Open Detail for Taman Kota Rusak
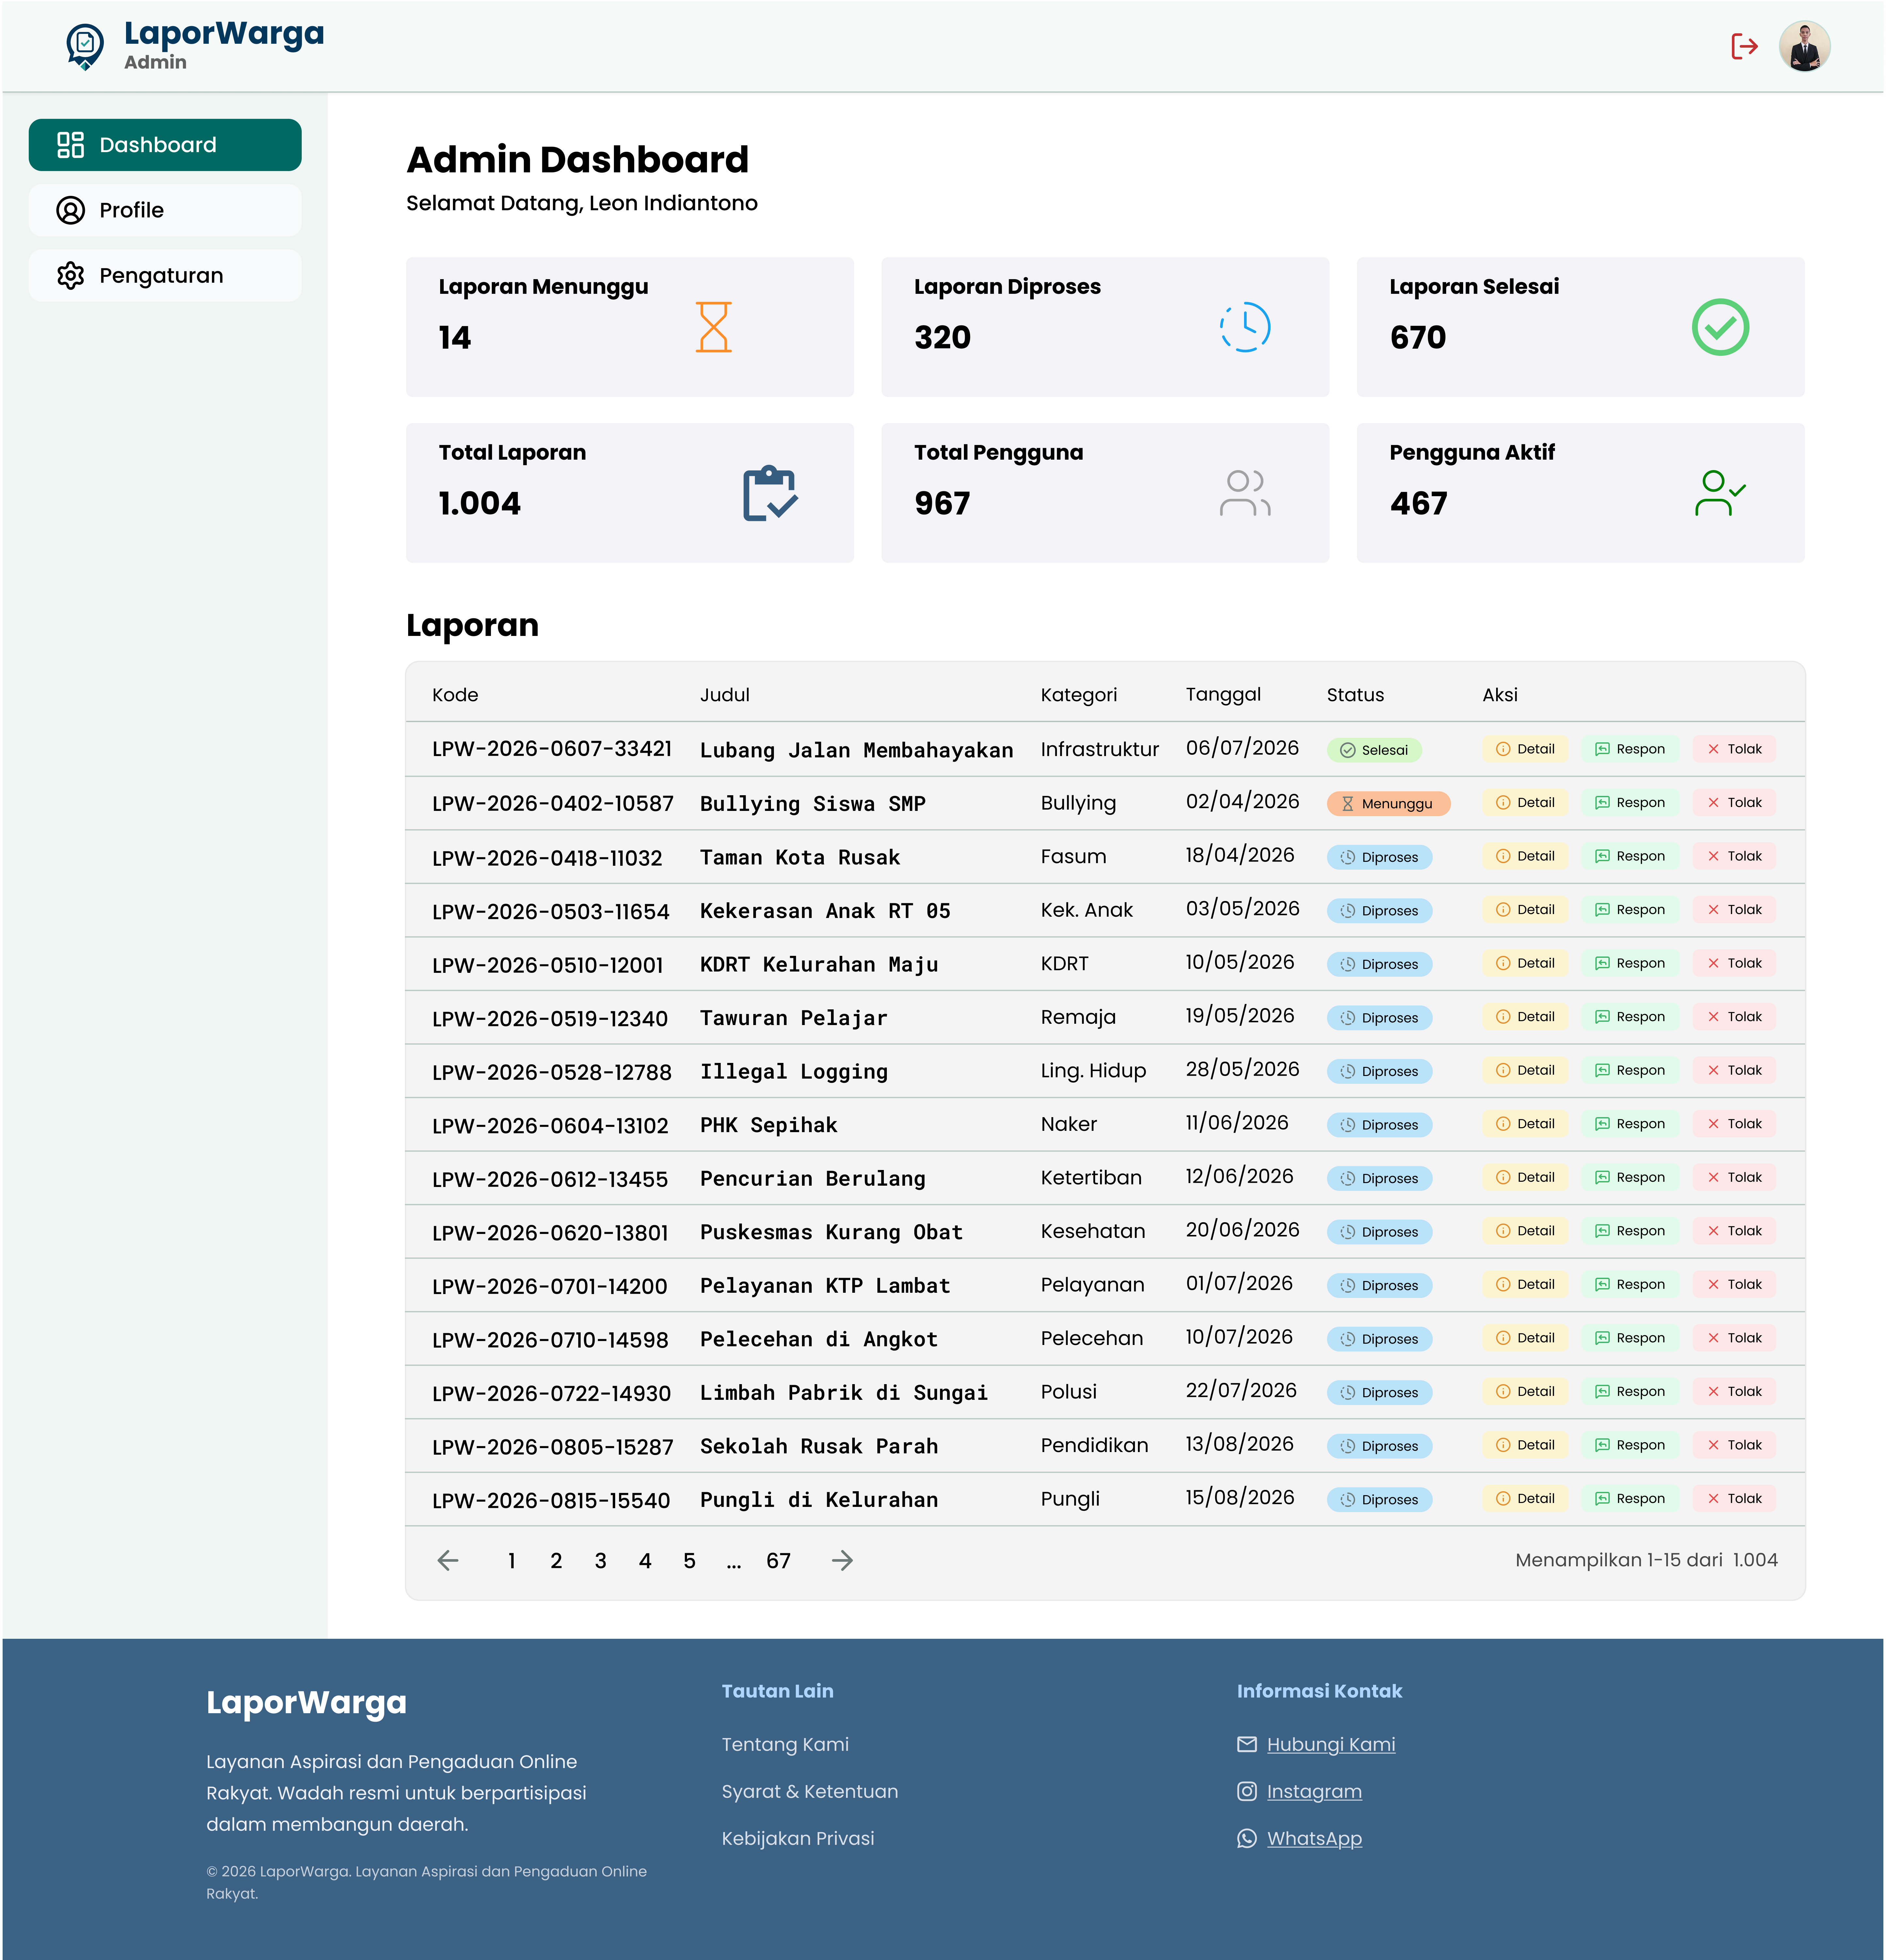This screenshot has height=1960, width=1886. [1525, 856]
